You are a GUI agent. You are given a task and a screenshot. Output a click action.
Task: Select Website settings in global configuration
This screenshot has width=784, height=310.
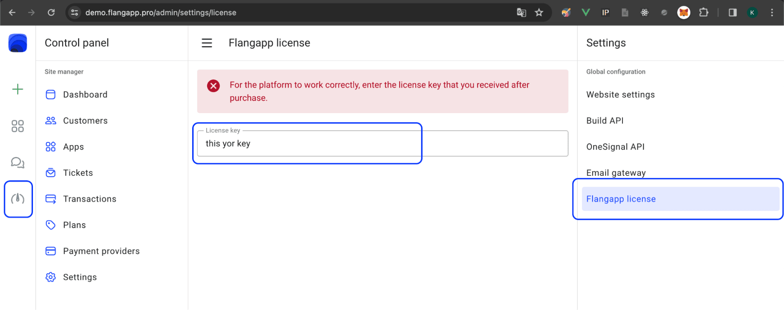[x=620, y=95]
